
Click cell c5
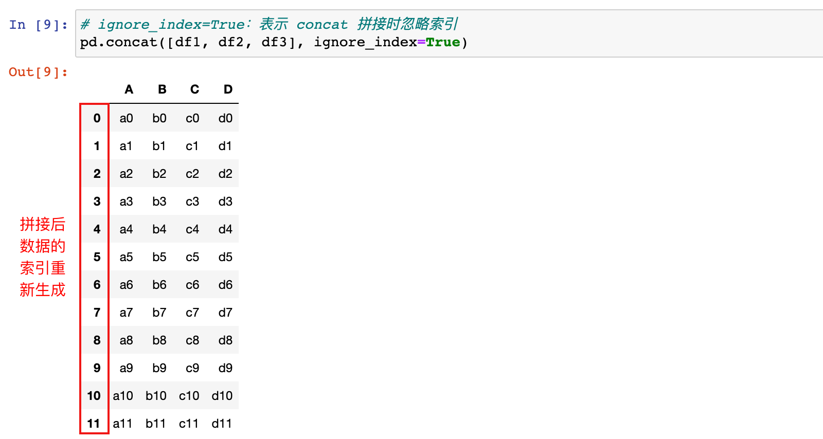pos(192,257)
